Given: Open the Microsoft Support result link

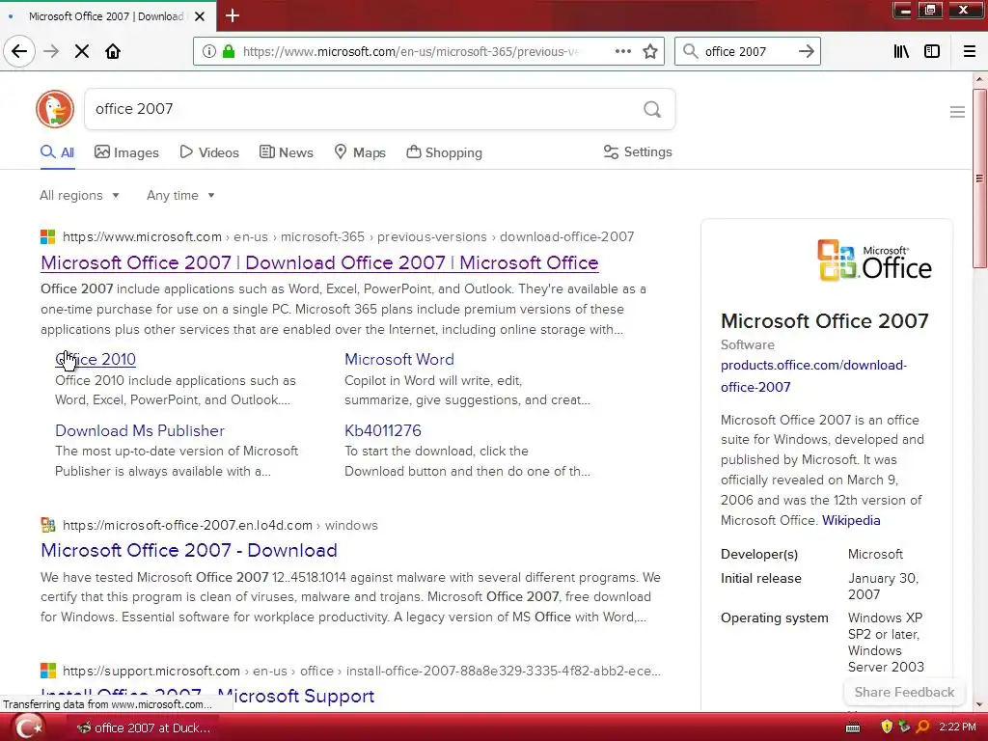Looking at the screenshot, I should coord(208,696).
